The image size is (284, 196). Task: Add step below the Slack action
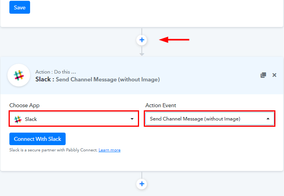pyautogui.click(x=142, y=184)
